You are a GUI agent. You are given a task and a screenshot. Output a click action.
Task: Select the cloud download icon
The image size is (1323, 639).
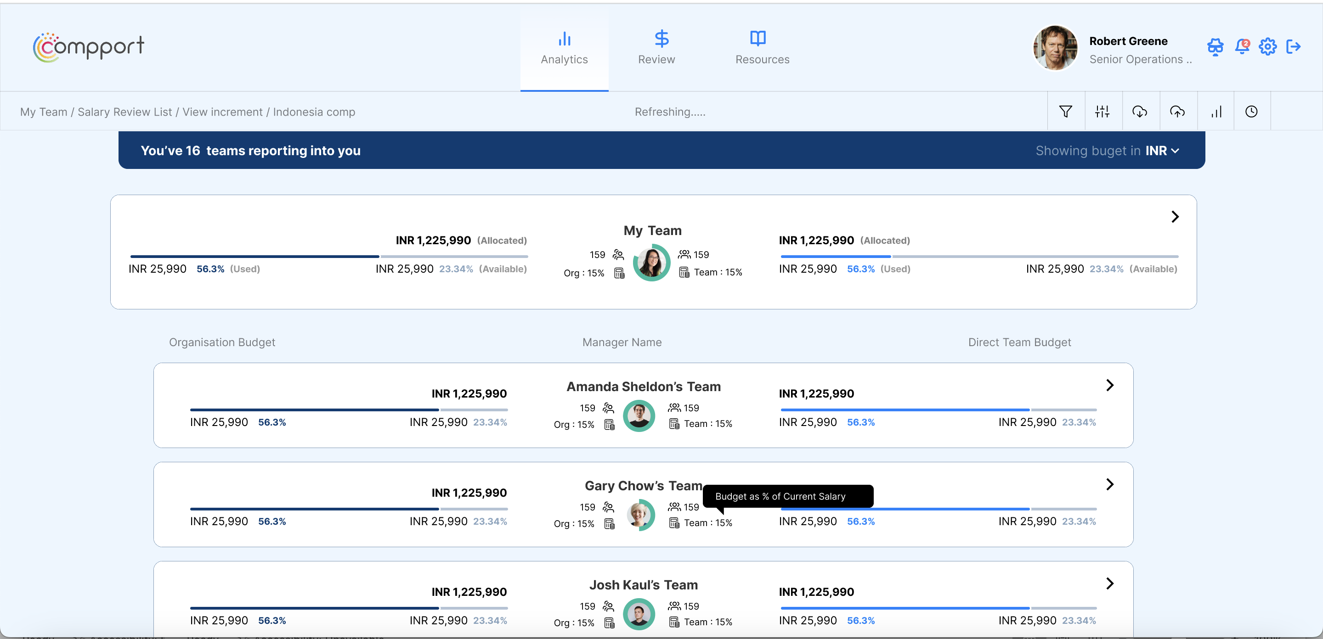click(1141, 111)
